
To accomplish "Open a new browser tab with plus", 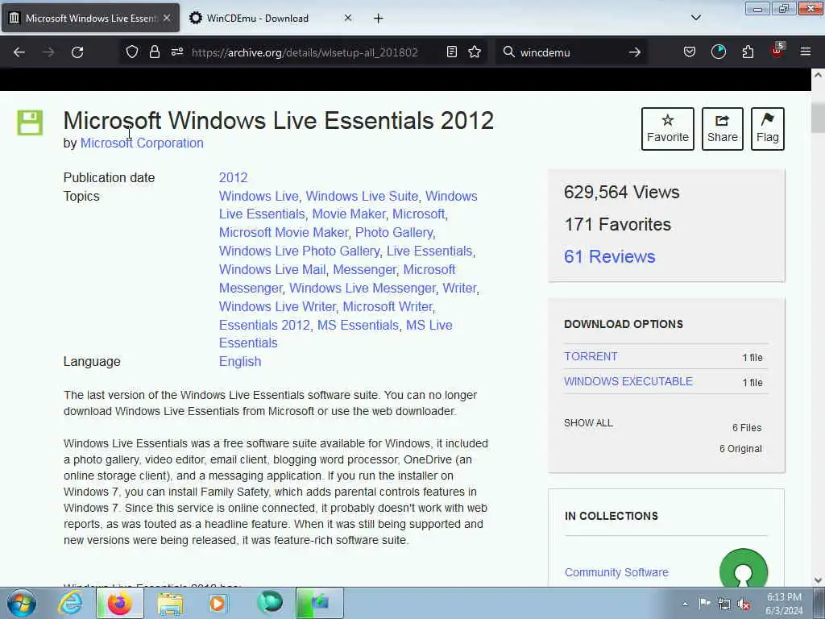I will point(379,19).
